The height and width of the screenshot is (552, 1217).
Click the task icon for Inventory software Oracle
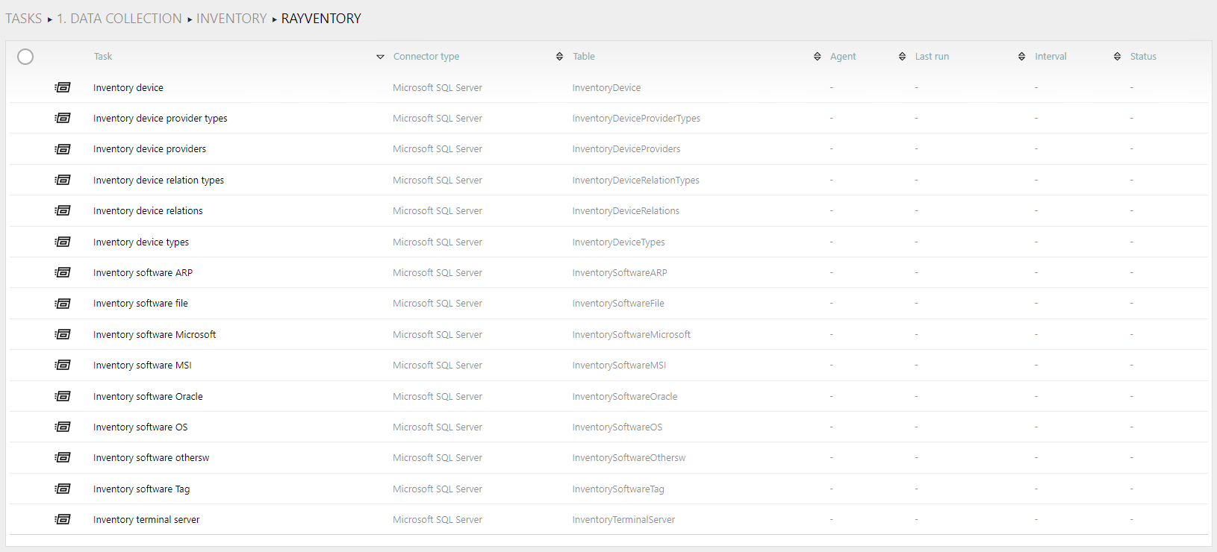tap(63, 396)
